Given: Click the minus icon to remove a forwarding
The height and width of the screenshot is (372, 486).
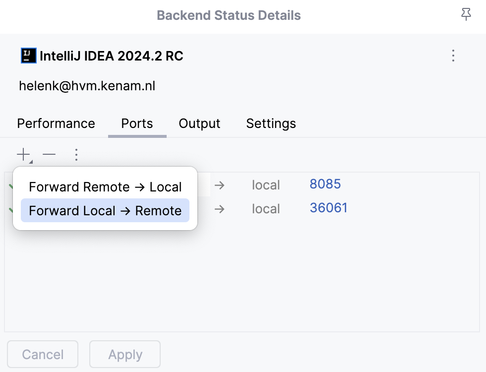Looking at the screenshot, I should pos(49,154).
